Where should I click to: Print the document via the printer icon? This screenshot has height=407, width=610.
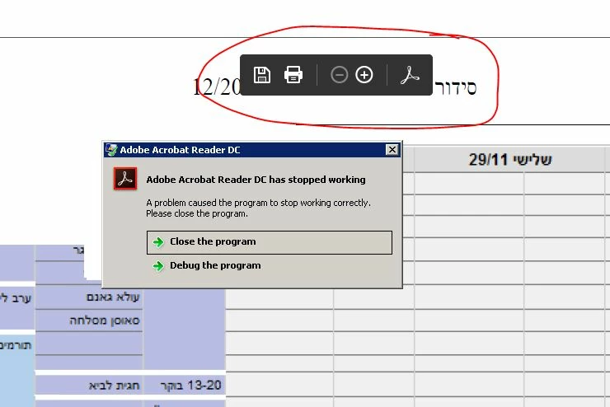click(x=293, y=75)
